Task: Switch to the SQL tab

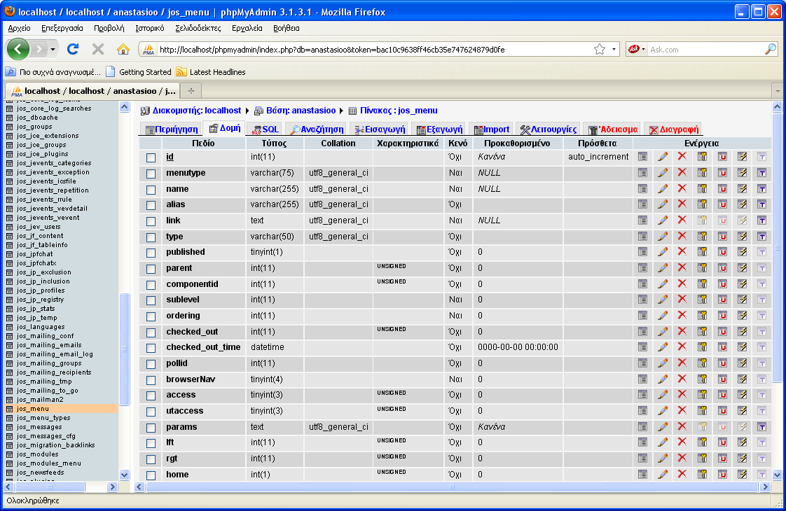Action: point(266,129)
